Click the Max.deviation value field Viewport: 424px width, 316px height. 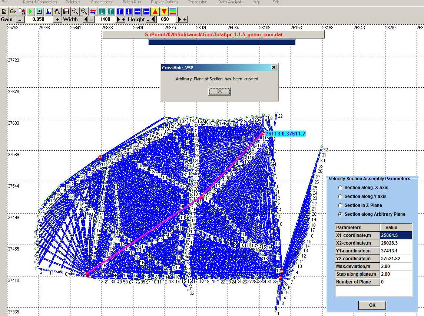396,266
